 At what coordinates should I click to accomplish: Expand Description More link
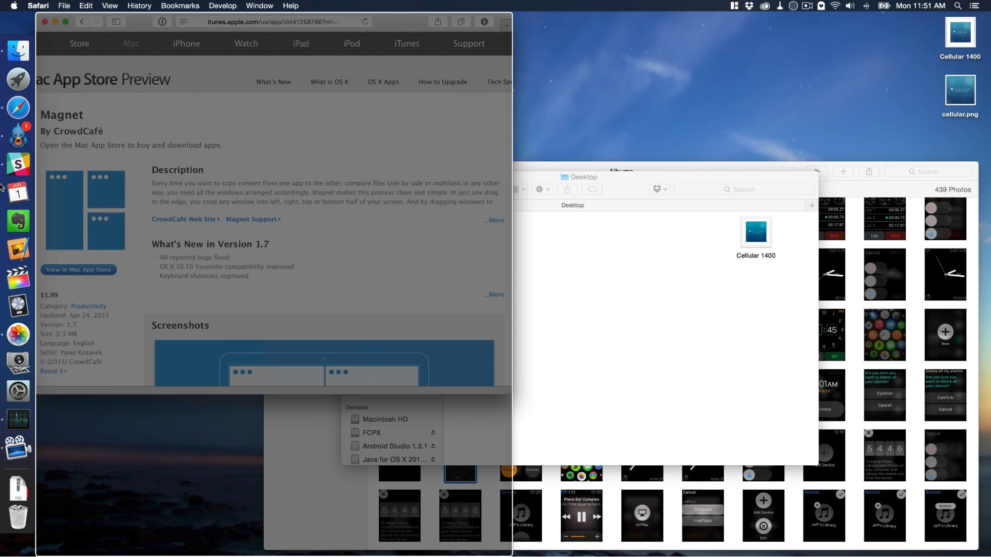pyautogui.click(x=494, y=220)
